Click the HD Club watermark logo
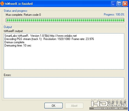Viewport: 129px width, 111px height. click(109, 103)
